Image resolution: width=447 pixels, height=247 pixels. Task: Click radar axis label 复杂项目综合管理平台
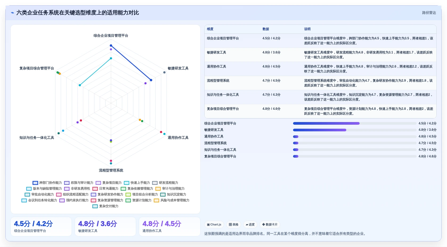(x=37, y=68)
